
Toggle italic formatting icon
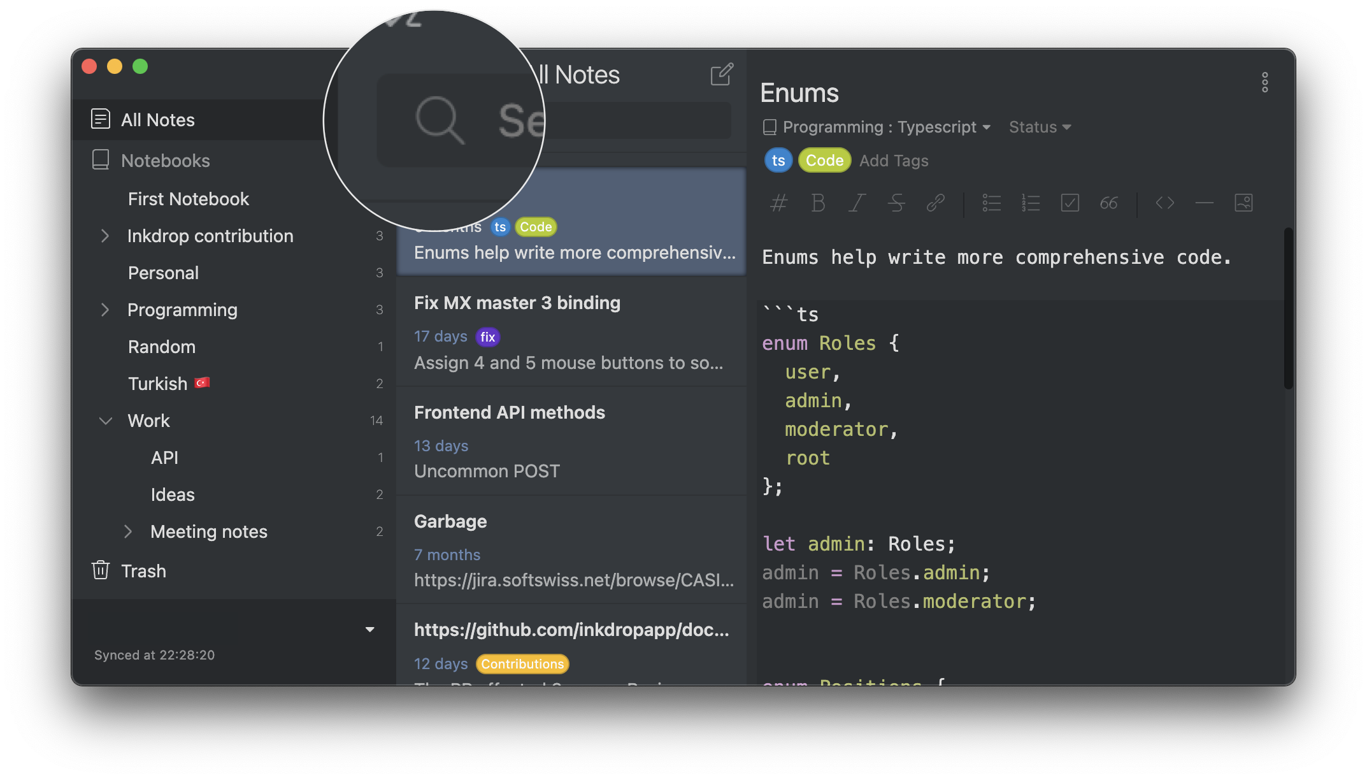[857, 203]
